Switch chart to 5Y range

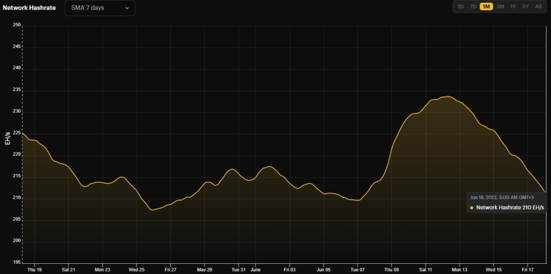point(526,6)
